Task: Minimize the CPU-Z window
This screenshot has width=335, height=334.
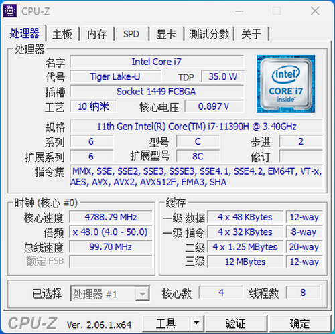Action: coord(239,11)
